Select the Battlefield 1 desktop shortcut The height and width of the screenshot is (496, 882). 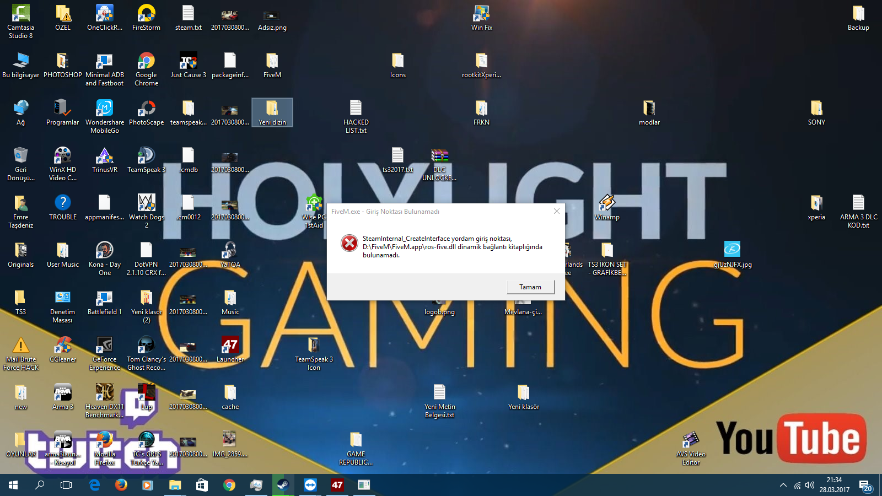pos(105,303)
